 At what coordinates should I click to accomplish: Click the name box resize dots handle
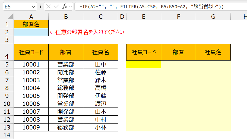point(41,7)
